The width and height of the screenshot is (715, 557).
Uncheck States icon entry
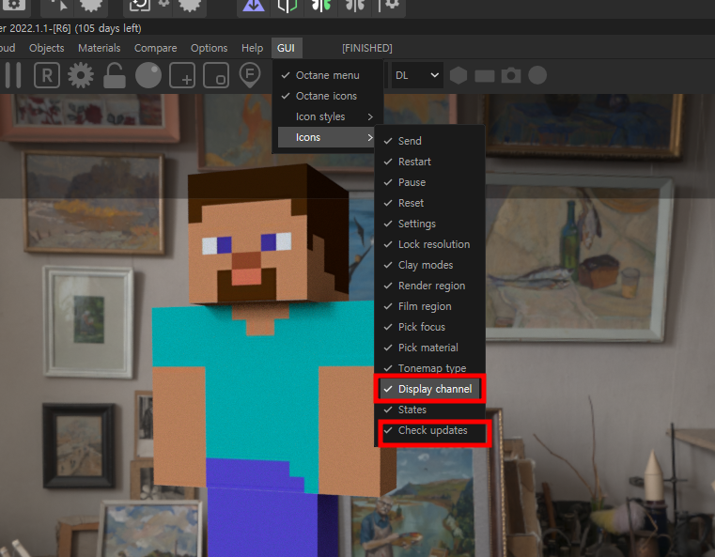click(429, 410)
